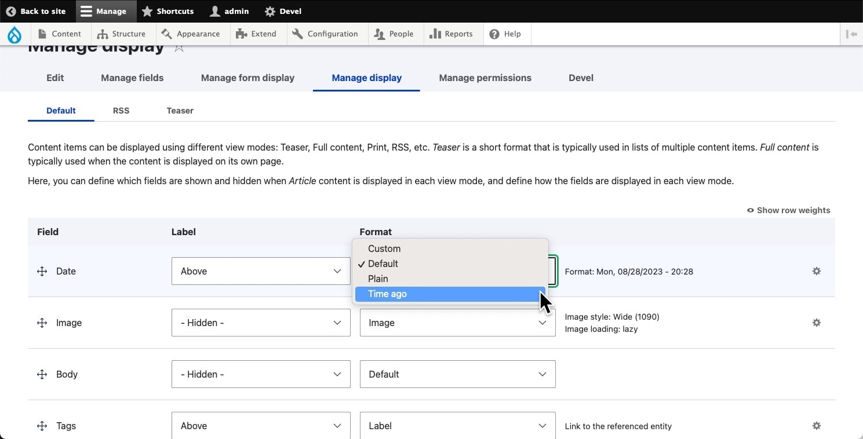Open the Tags label dropdown

(261, 426)
